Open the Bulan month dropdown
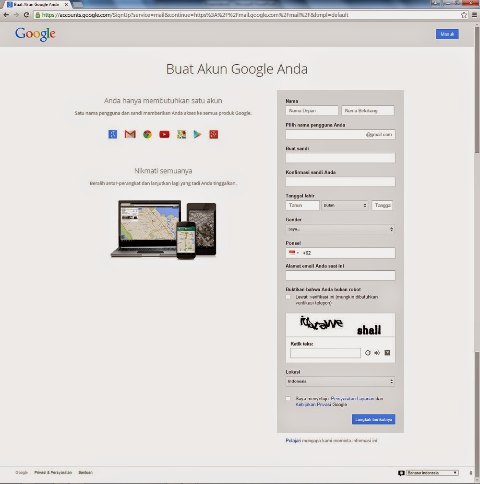Image resolution: width=480 pixels, height=484 pixels. click(x=345, y=205)
